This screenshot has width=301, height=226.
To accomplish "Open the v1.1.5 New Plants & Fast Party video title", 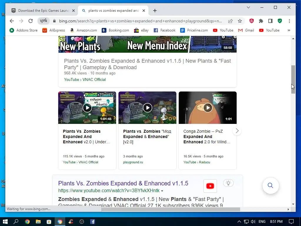I will pyautogui.click(x=148, y=64).
